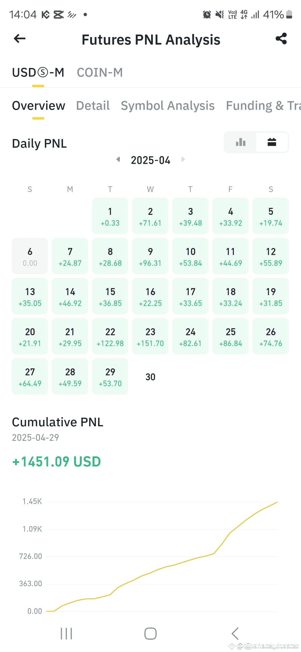Go to previous month arrow
Image resolution: width=301 pixels, height=652 pixels.
(118, 159)
